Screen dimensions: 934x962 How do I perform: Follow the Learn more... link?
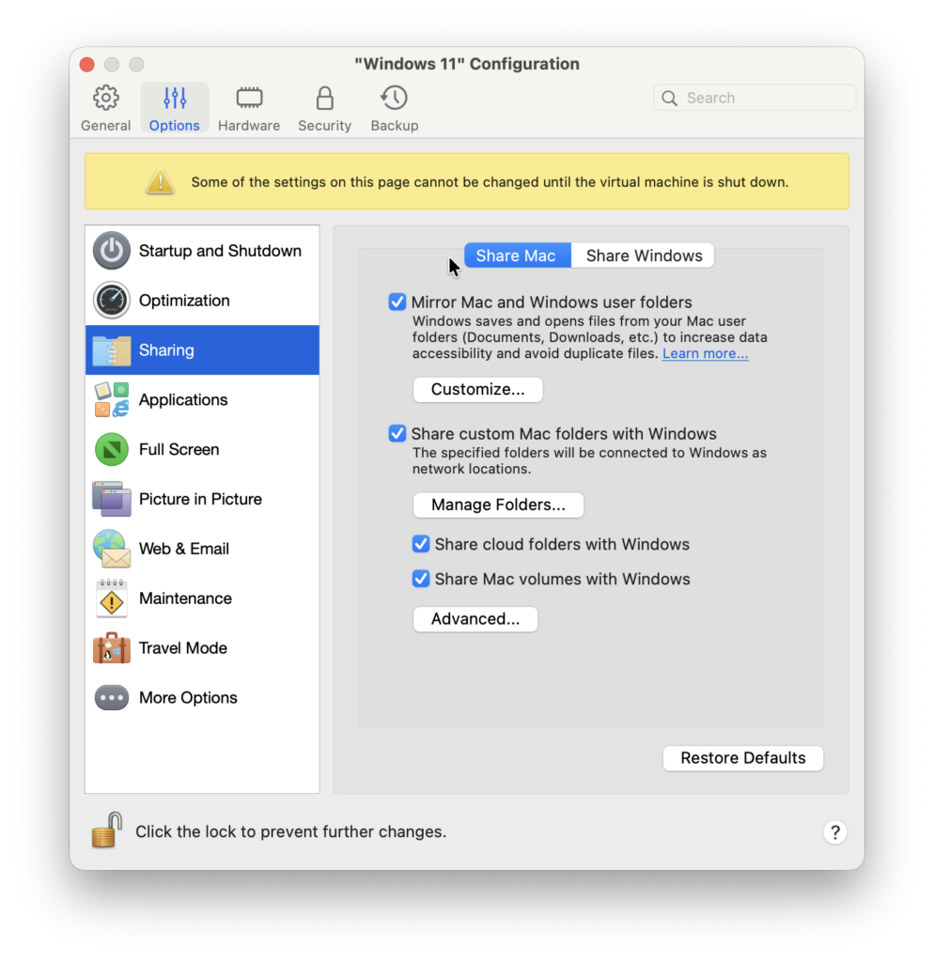705,353
